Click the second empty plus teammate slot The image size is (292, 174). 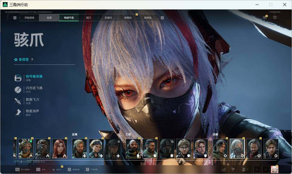[x=266, y=169]
